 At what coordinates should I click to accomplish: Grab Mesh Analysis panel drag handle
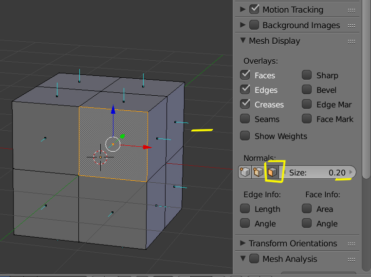point(352,260)
